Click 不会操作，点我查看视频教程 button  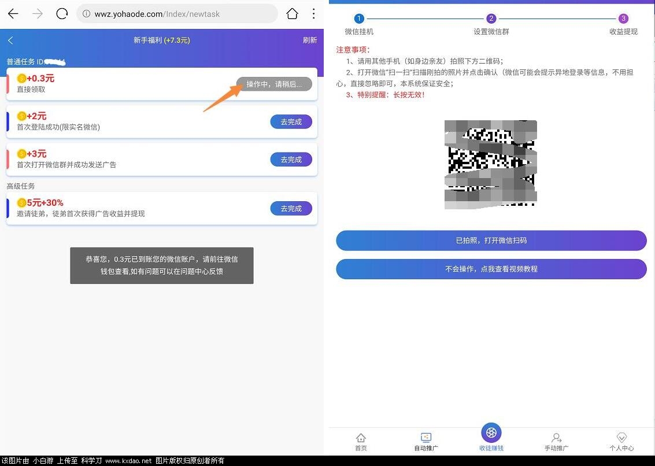tap(491, 269)
